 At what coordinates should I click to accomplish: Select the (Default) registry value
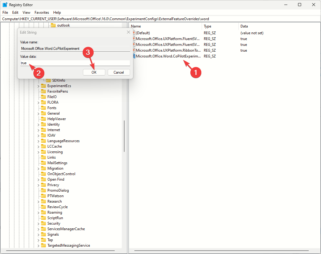143,33
